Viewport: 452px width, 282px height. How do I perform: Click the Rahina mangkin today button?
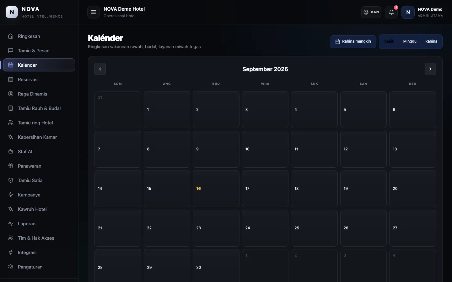tap(353, 41)
